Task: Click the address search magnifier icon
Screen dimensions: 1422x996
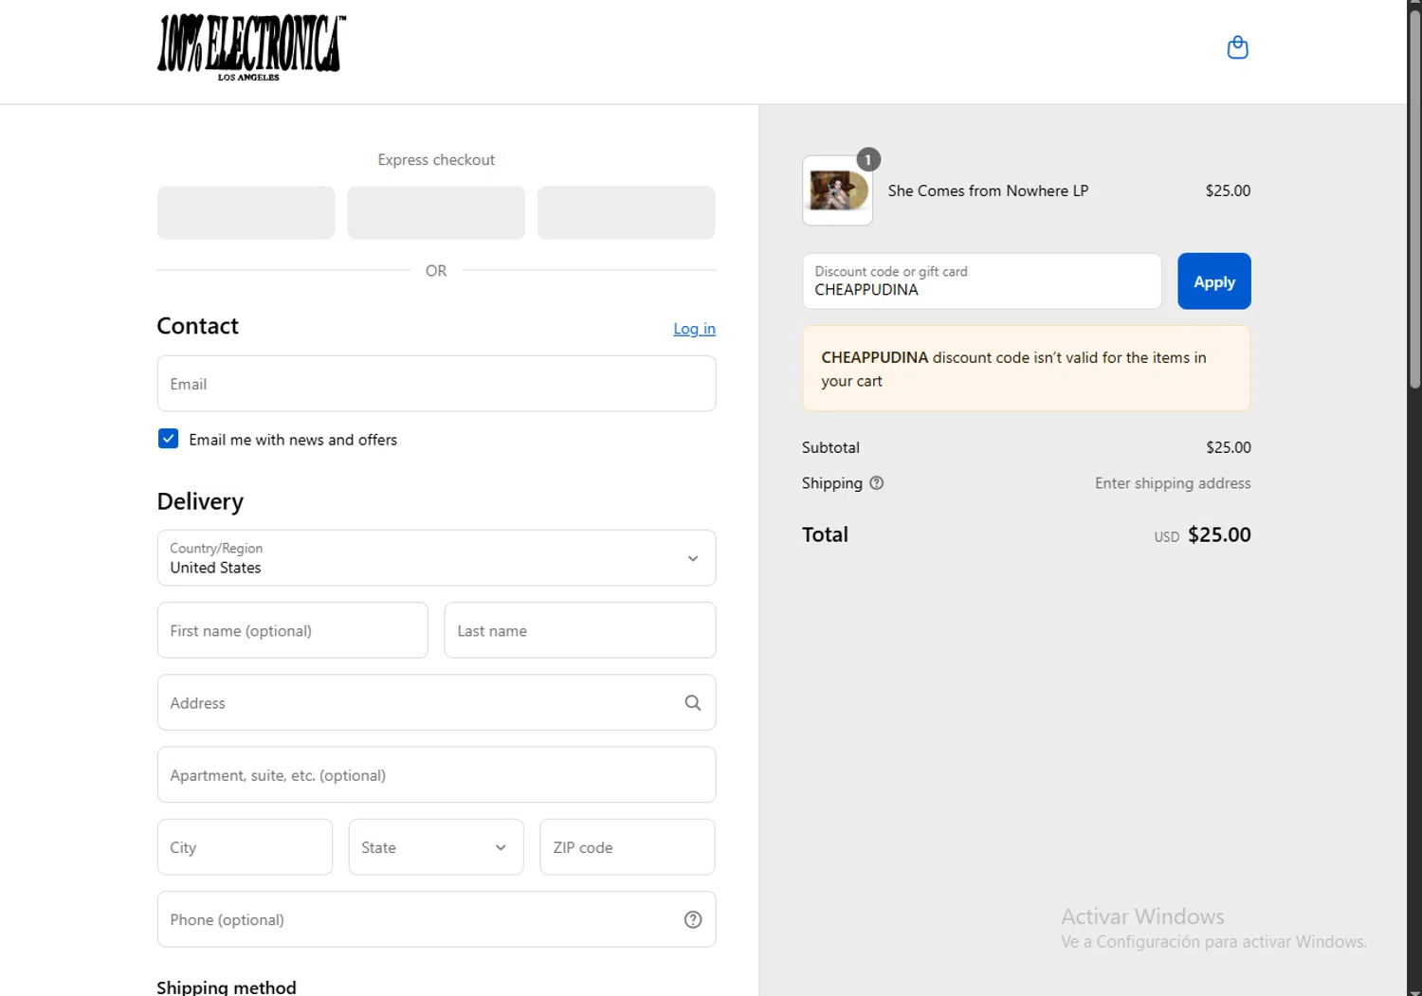Action: (x=693, y=703)
